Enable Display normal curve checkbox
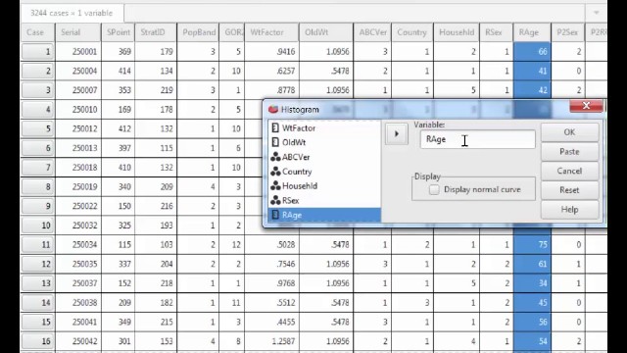This screenshot has height=353, width=627. (434, 189)
